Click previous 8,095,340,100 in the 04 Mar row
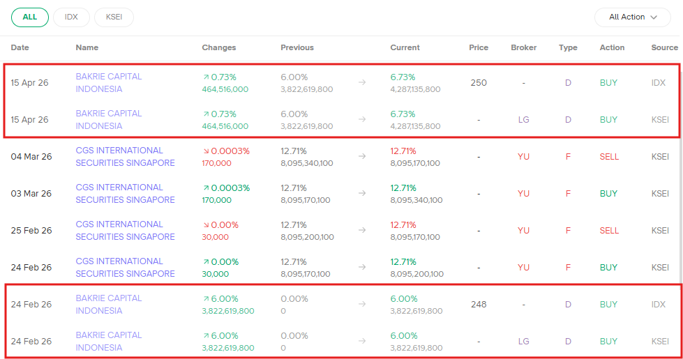This screenshot has width=683, height=359. coord(307,163)
